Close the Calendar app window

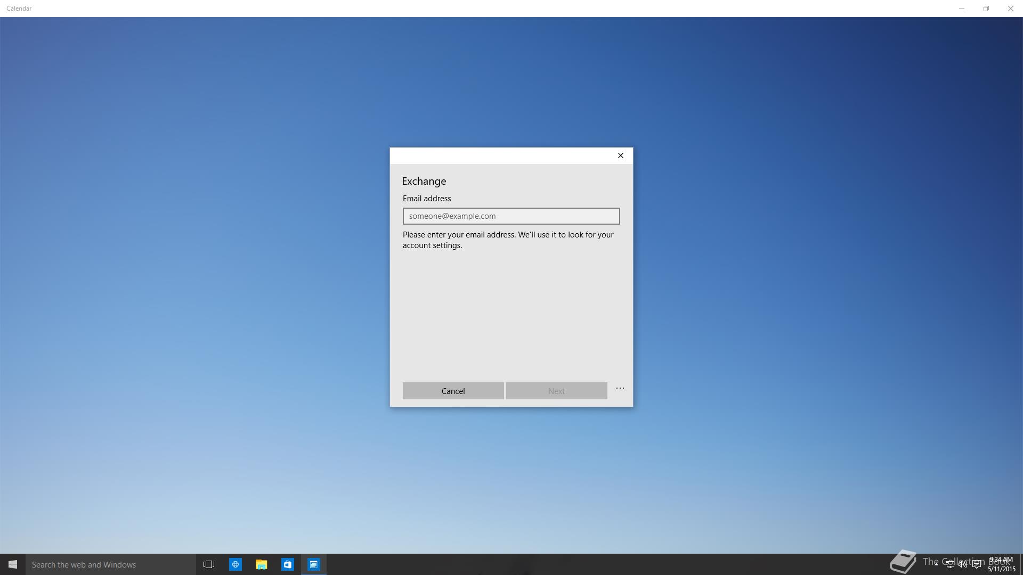pyautogui.click(x=1010, y=9)
